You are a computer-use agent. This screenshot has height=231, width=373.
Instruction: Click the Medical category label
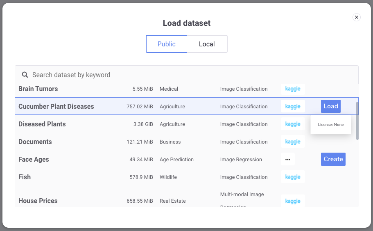click(x=169, y=89)
